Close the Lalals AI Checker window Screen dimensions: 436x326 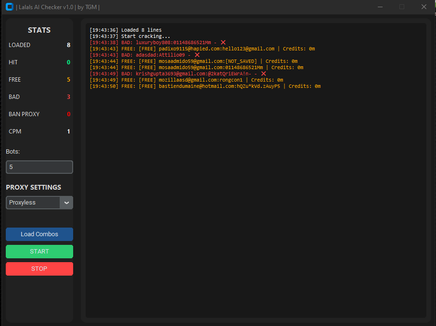pyautogui.click(x=424, y=7)
